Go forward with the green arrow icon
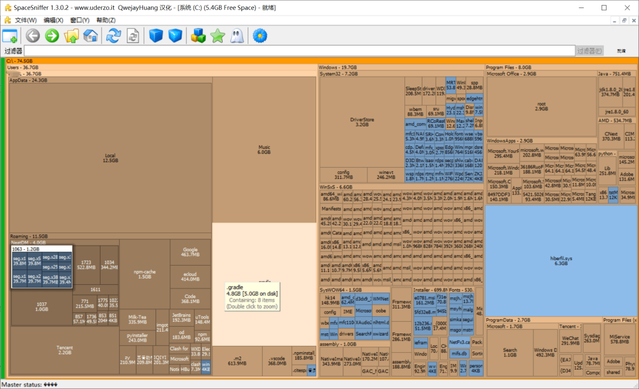The width and height of the screenshot is (639, 389). (x=52, y=36)
